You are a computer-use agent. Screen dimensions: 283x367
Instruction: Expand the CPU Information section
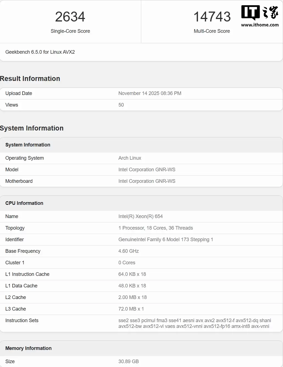pos(24,203)
